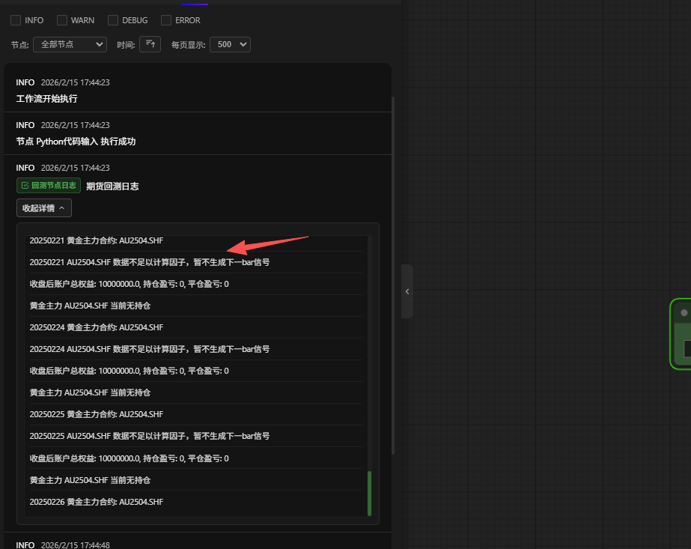Click the outer log panel scrollbar
Viewport: 691px width, 549px height.
(x=392, y=276)
